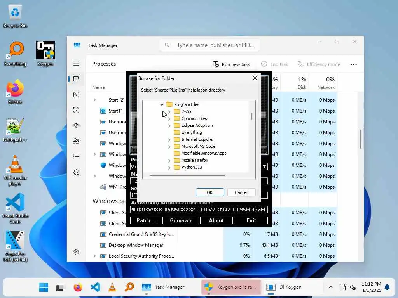Open the keygen product dropdown arrow
This screenshot has height=298, width=398.
(264, 166)
